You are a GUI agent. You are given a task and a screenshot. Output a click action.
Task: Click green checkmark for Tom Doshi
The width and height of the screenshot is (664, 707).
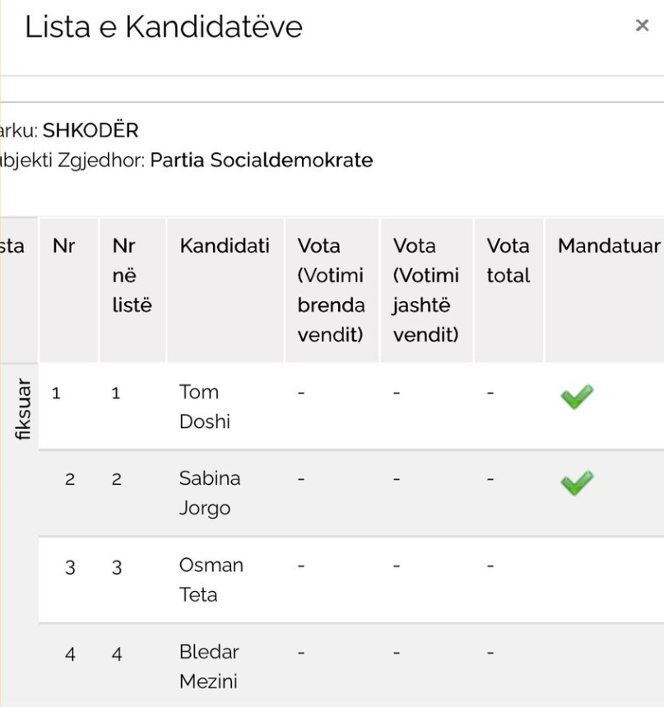click(577, 397)
